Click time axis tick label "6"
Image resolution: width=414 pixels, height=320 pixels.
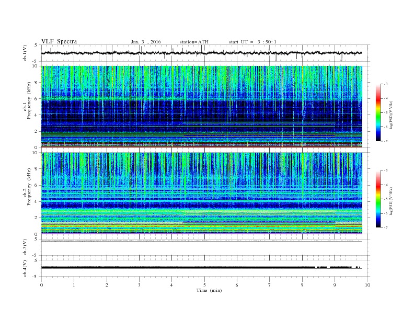pos(237,285)
